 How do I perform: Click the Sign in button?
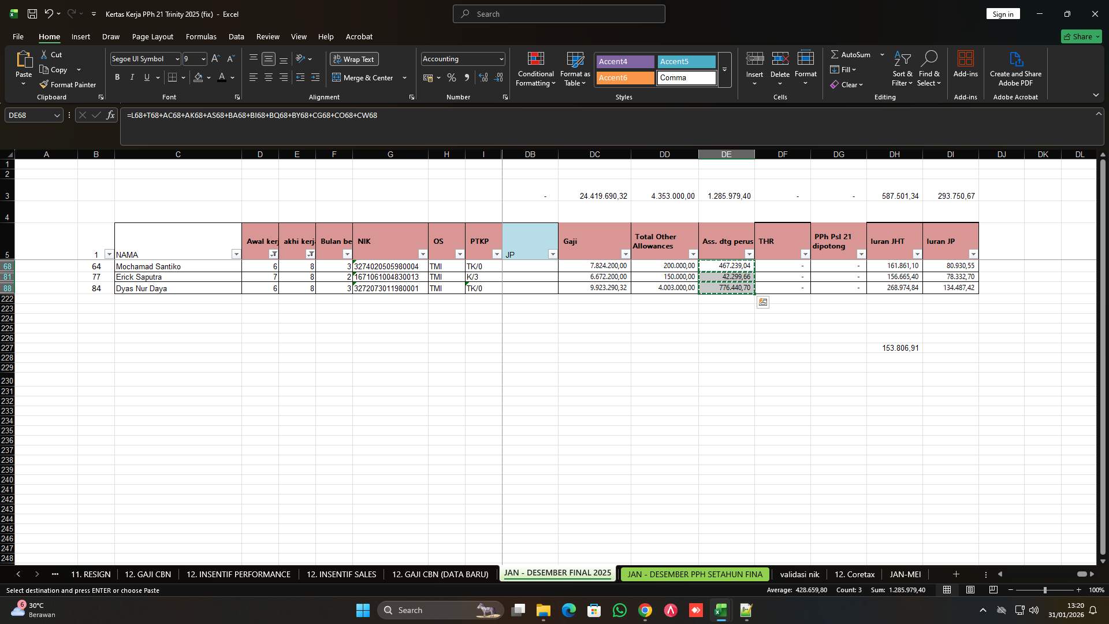coord(1003,13)
